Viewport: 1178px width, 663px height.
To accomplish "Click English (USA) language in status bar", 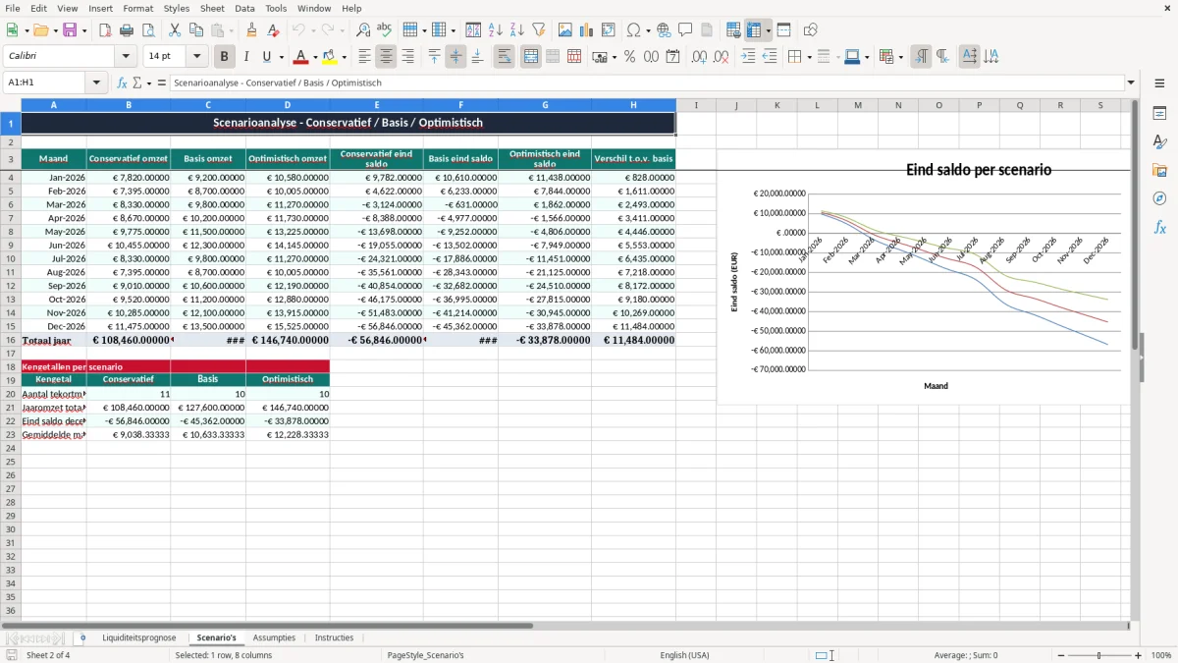I will pyautogui.click(x=684, y=655).
